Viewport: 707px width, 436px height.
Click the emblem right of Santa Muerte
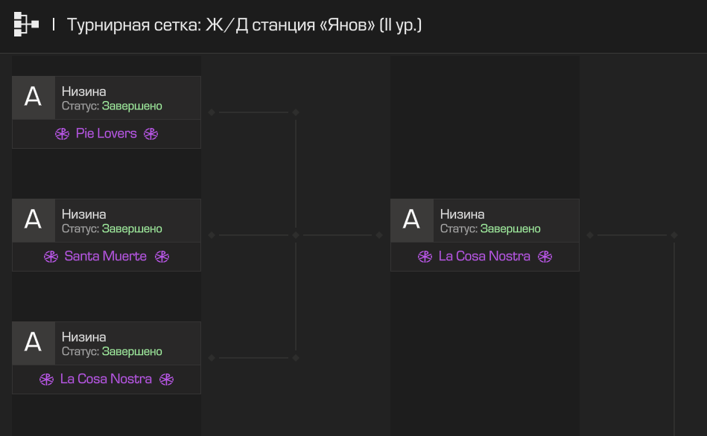click(162, 257)
